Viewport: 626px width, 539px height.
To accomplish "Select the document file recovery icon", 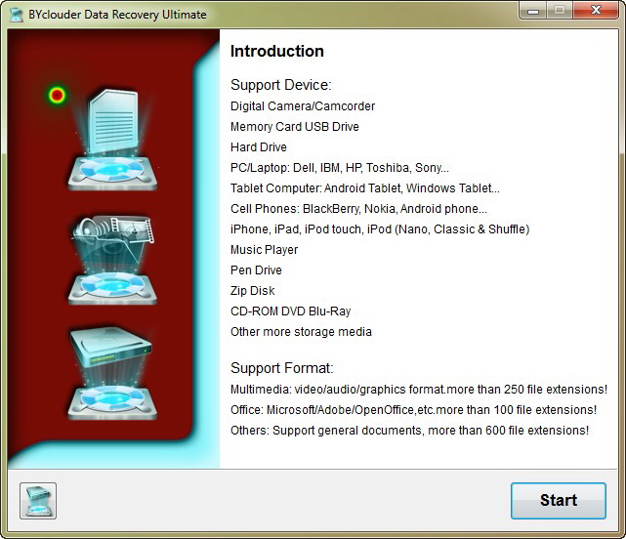I will point(111,137).
